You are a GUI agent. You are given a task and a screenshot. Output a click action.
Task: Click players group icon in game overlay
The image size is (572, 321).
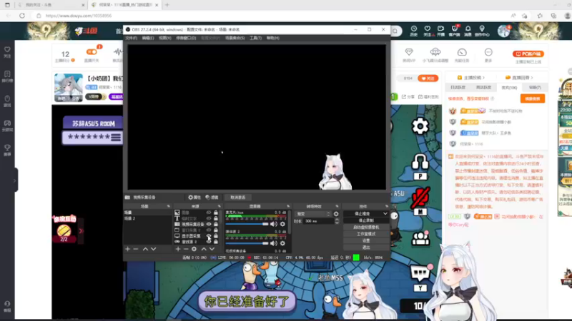pos(420,239)
